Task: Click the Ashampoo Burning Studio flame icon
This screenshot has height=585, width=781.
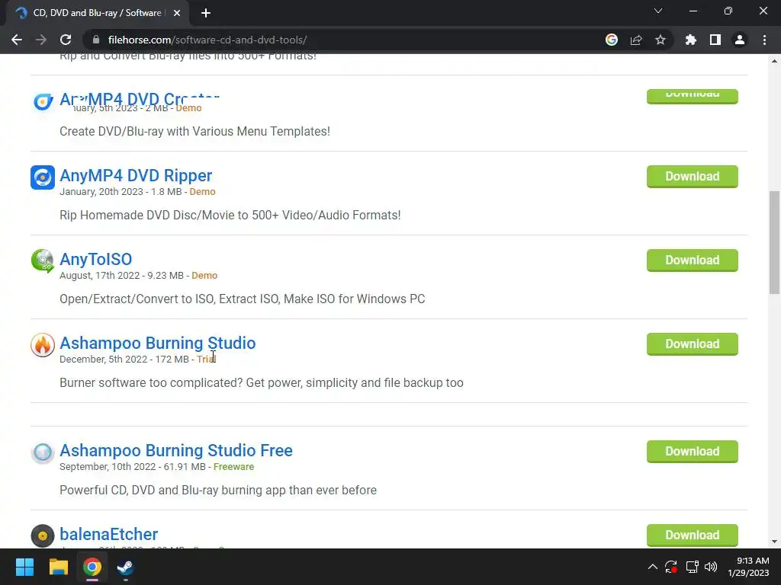Action: click(x=43, y=345)
